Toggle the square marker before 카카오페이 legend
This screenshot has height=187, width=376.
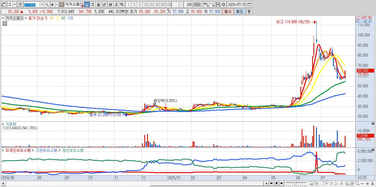pyautogui.click(x=3, y=18)
